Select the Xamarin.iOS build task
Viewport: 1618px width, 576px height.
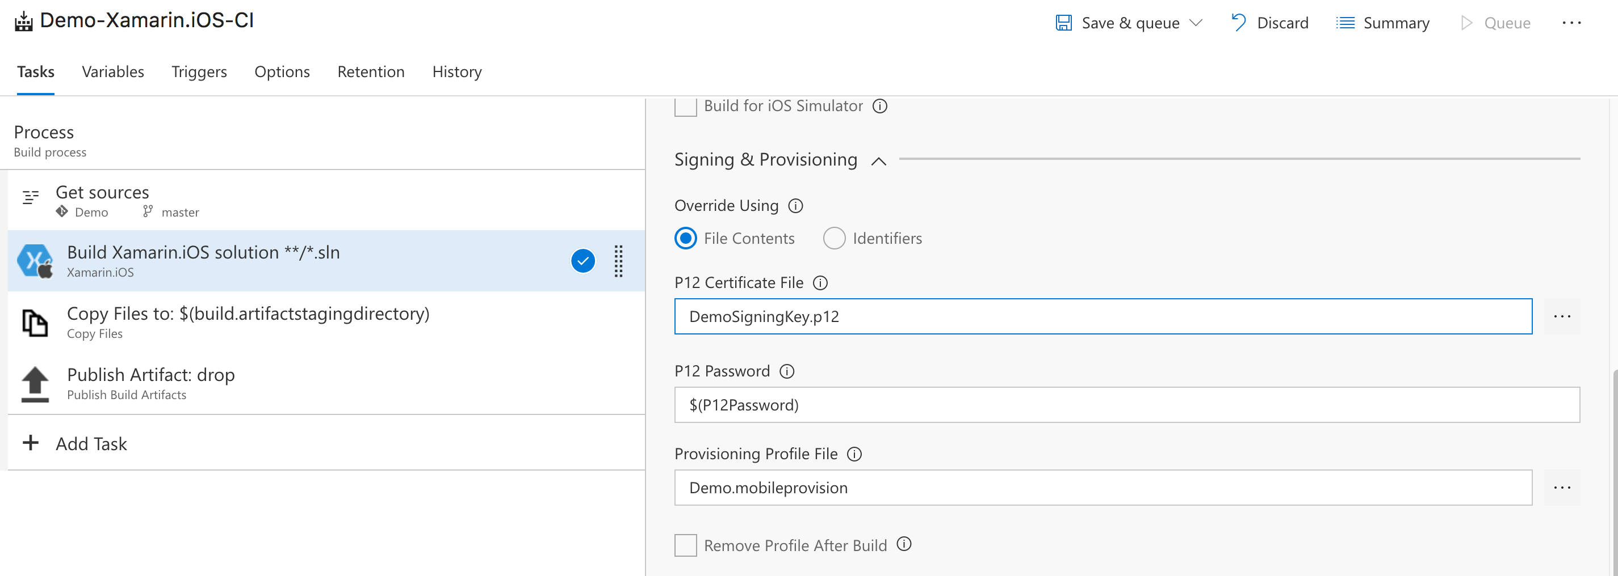[x=251, y=260]
